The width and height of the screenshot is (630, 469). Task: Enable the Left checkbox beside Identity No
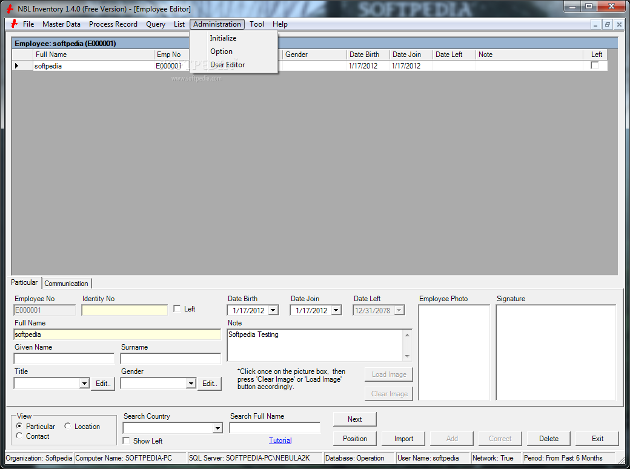[x=177, y=308]
